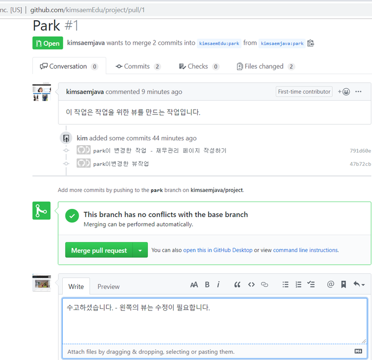Insert code formatting in the comment
The height and width of the screenshot is (360, 372).
[x=251, y=284]
